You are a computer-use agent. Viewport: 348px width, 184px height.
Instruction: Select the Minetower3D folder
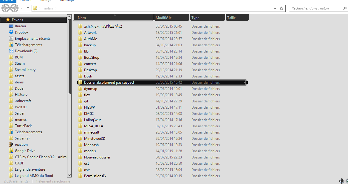pyautogui.click(x=95, y=139)
